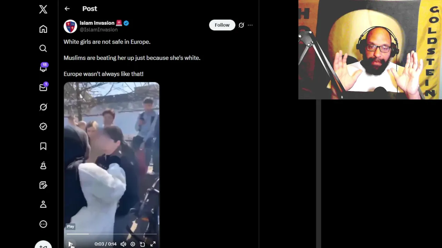The image size is (442, 248).
Task: Open the Explore search icon
Action: click(43, 49)
